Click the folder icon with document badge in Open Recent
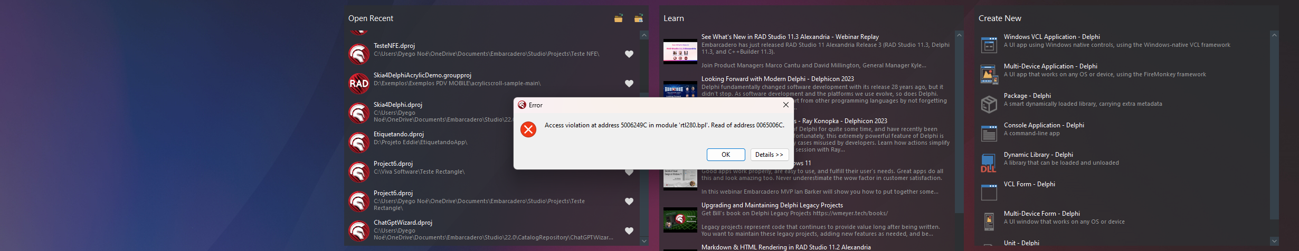Viewport: 1299px width, 251px height. pos(638,18)
